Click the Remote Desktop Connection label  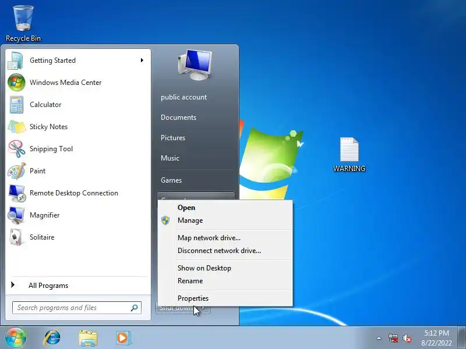(74, 193)
